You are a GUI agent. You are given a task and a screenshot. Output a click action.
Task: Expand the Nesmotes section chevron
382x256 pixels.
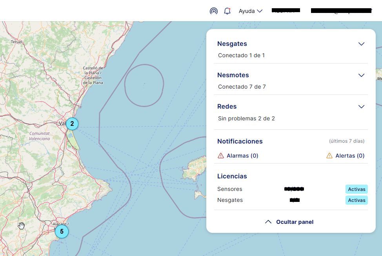click(x=361, y=75)
